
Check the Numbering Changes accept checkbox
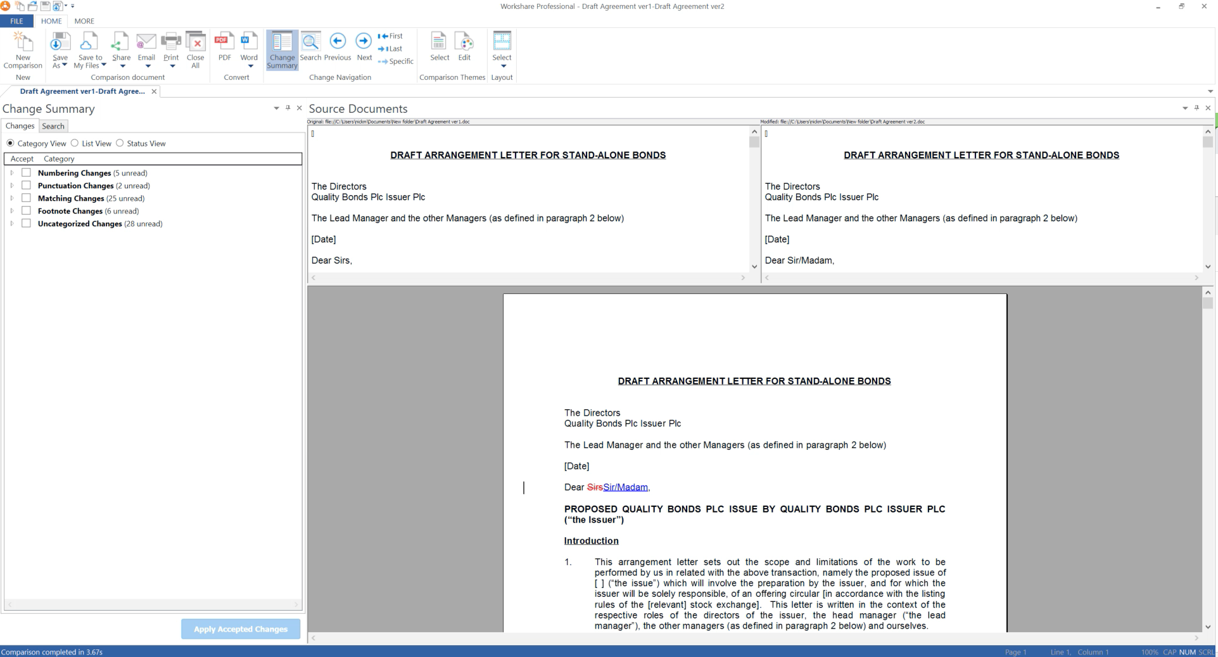(x=27, y=172)
